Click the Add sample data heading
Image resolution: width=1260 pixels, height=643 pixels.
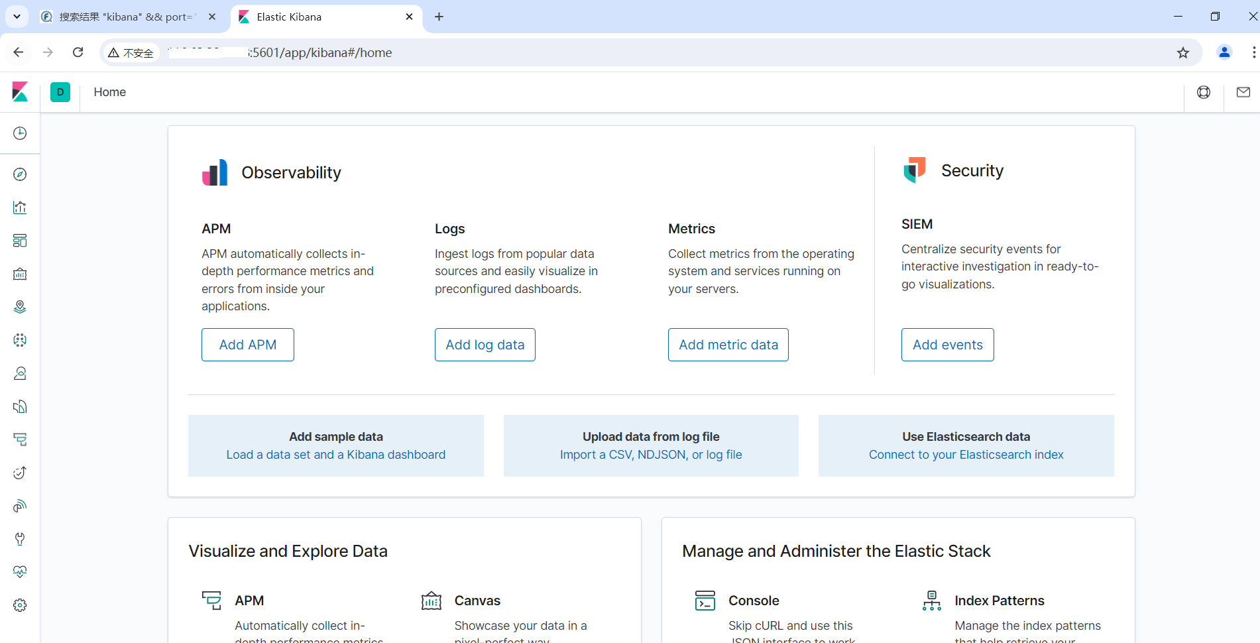click(x=336, y=437)
